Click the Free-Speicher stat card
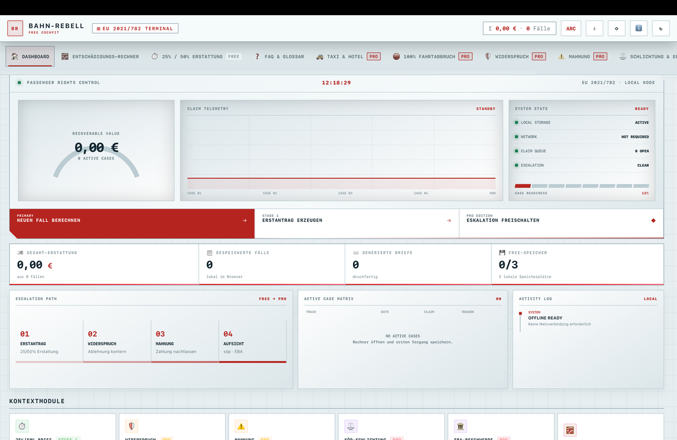The height and width of the screenshot is (440, 677). click(x=578, y=264)
